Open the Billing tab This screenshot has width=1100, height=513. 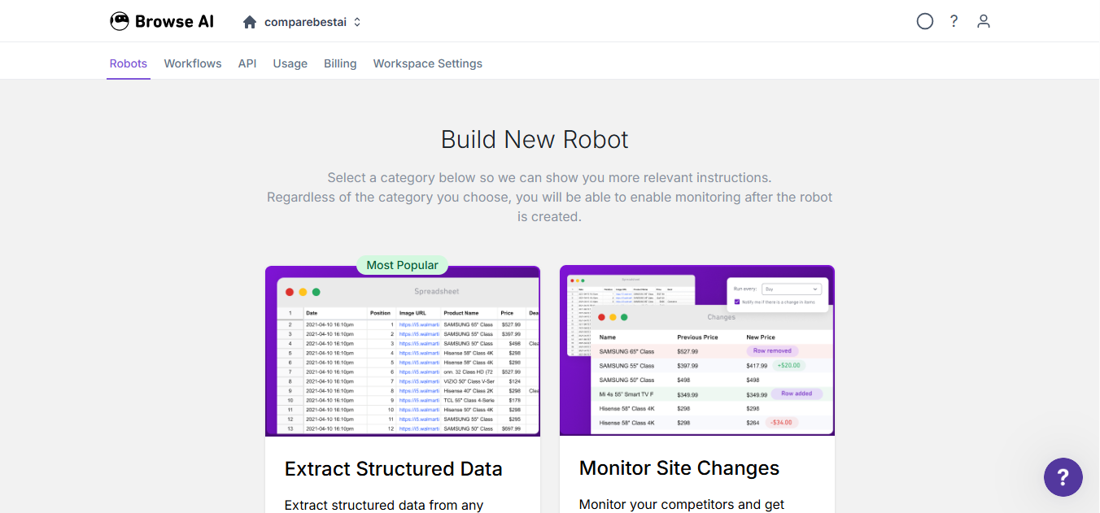click(340, 63)
